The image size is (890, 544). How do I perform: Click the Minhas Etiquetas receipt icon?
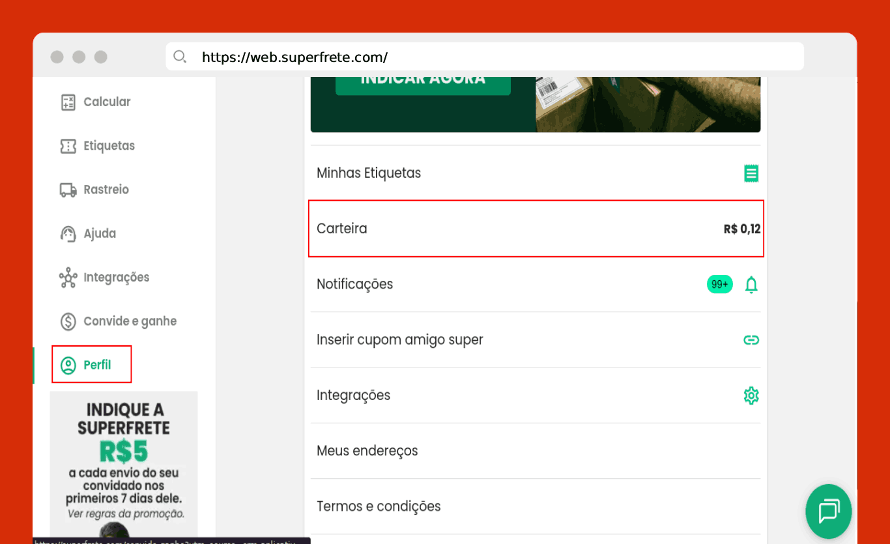coord(751,173)
